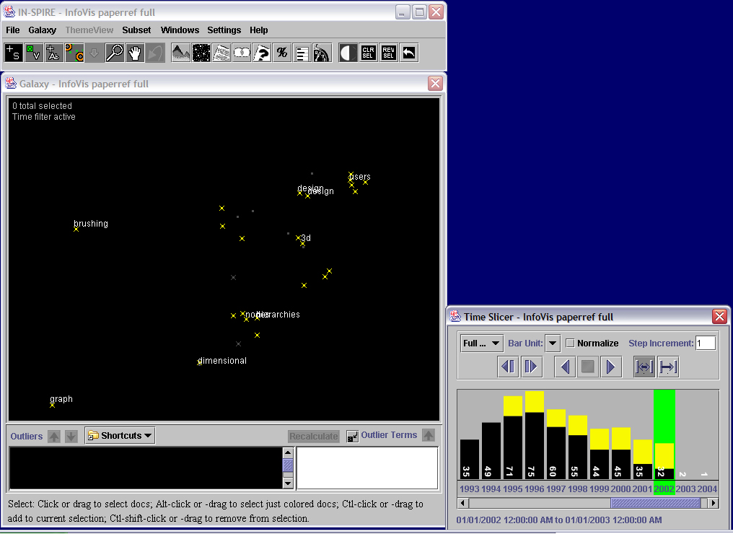
Task: Close the Galaxy window
Action: tap(435, 83)
